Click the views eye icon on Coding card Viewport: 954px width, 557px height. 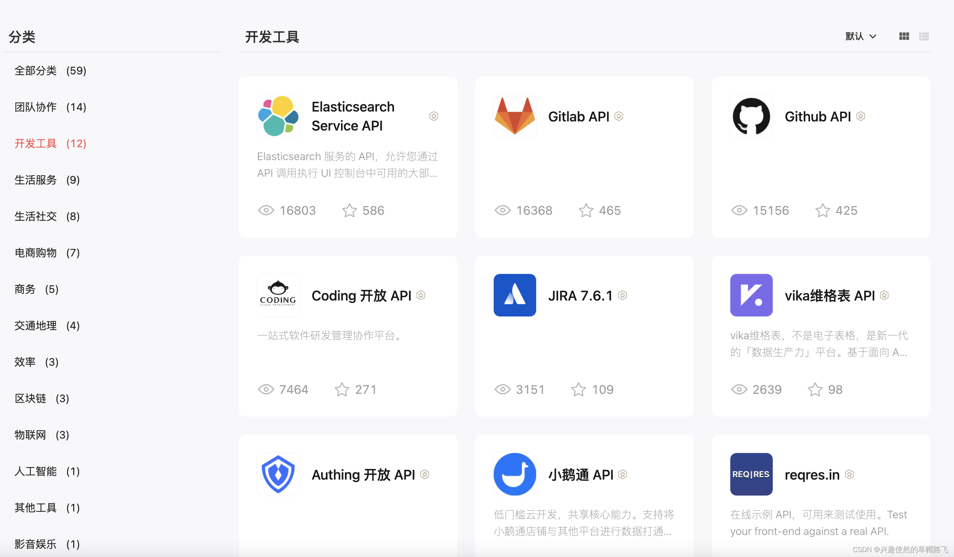pyautogui.click(x=266, y=389)
